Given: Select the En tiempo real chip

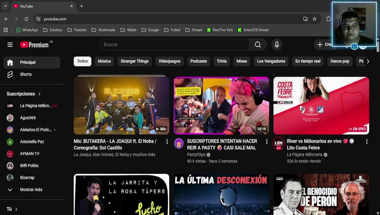Looking at the screenshot, I should click(x=308, y=61).
